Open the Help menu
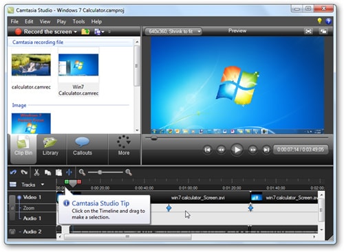This screenshot has height=252, width=344. click(x=96, y=21)
